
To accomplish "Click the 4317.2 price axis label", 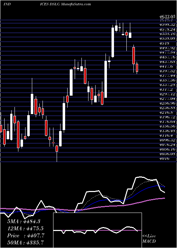I will coord(166,89).
